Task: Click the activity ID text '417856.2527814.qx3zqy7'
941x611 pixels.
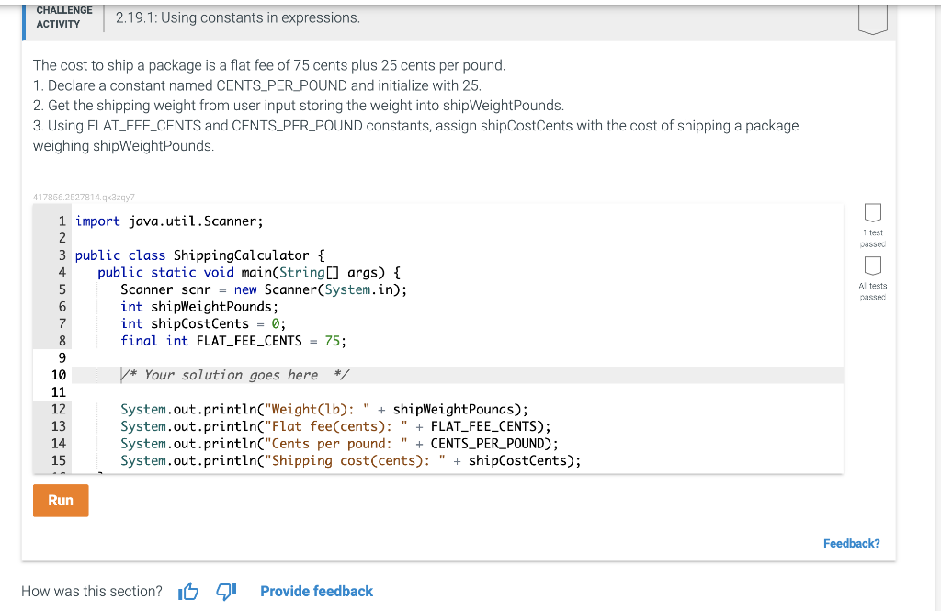Action: pyautogui.click(x=84, y=197)
